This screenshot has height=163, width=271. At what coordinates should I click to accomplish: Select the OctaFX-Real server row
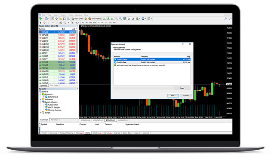pos(152,62)
